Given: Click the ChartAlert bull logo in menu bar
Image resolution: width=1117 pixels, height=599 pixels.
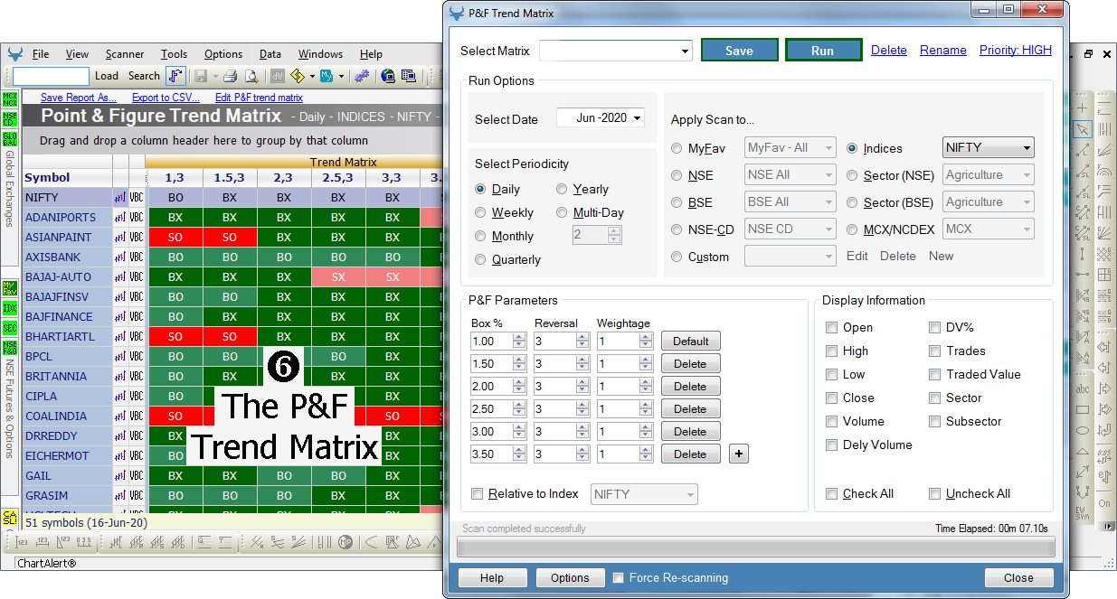Looking at the screenshot, I should pyautogui.click(x=14, y=54).
